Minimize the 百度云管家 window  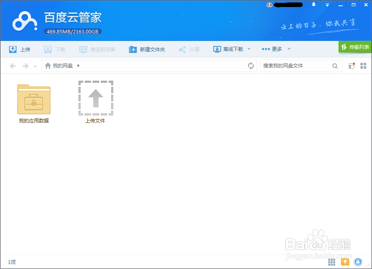(341, 5)
